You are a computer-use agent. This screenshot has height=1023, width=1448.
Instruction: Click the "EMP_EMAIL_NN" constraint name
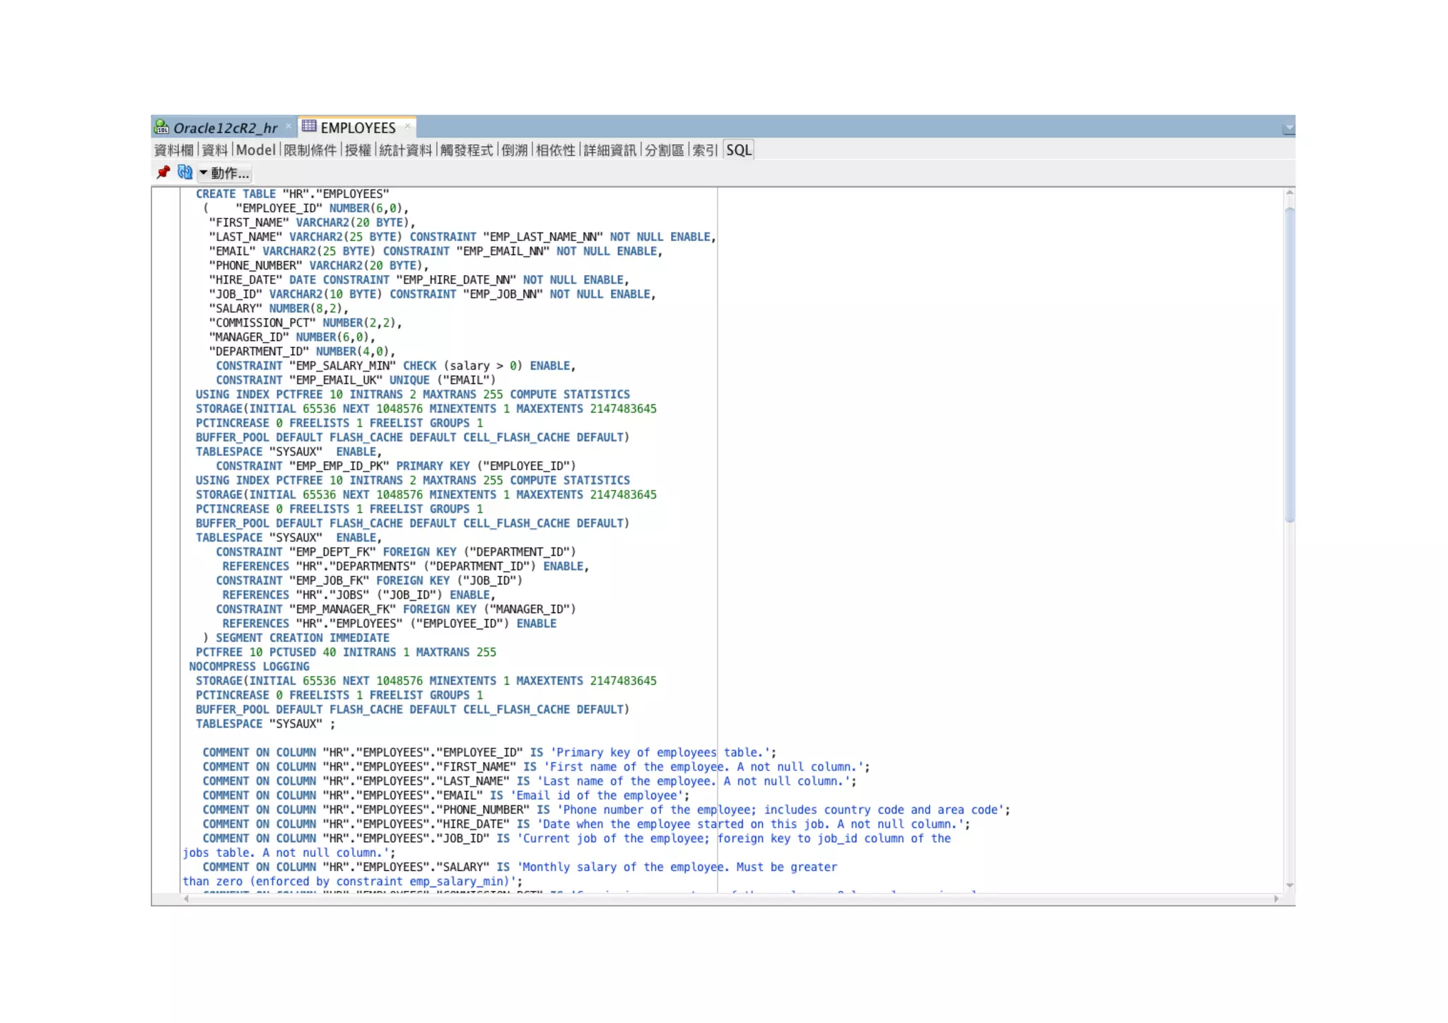pos(503,251)
